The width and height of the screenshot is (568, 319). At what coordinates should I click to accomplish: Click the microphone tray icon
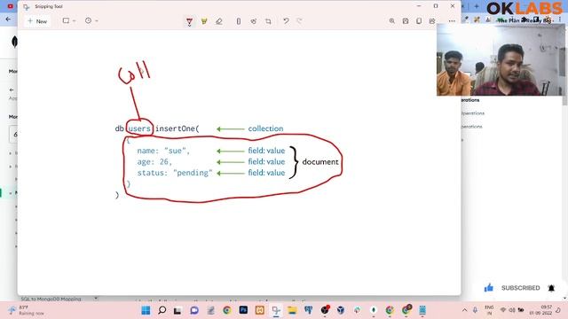pyautogui.click(x=475, y=310)
